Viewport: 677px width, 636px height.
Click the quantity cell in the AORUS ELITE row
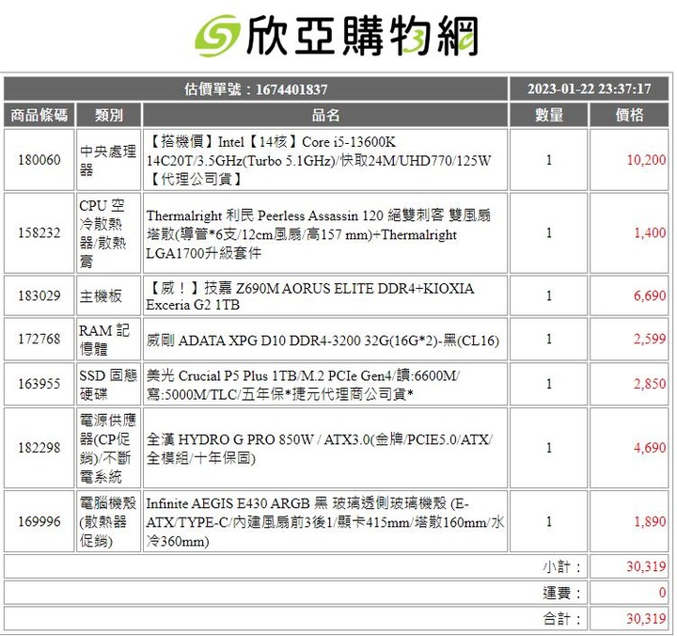tap(549, 296)
